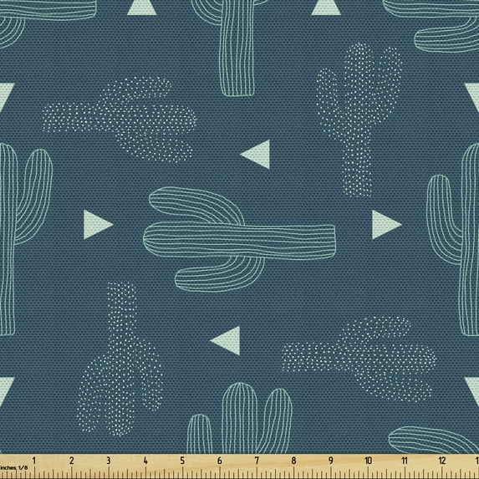Click the number 11 on the ruler
Screen dimensions: 479x479
click(x=405, y=461)
